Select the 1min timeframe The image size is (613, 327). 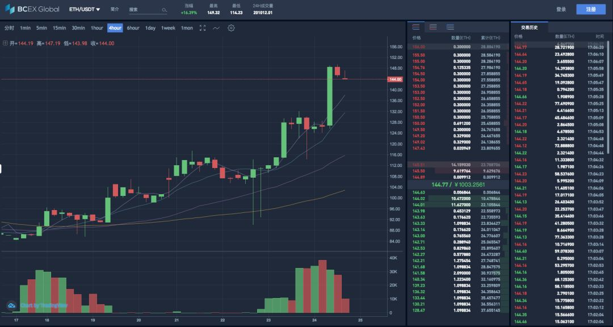26,28
